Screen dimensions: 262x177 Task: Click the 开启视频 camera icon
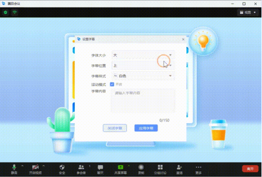click(35, 167)
